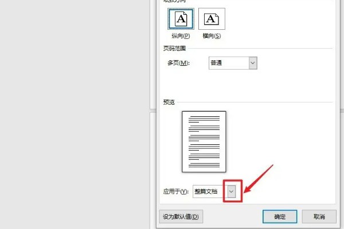Click the 预览 section heading

click(x=169, y=102)
